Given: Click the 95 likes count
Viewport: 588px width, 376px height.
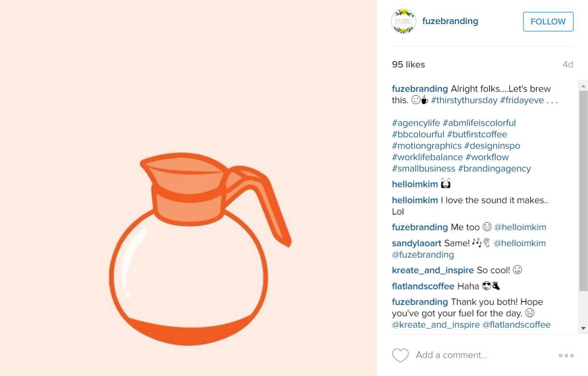Looking at the screenshot, I should (x=408, y=65).
